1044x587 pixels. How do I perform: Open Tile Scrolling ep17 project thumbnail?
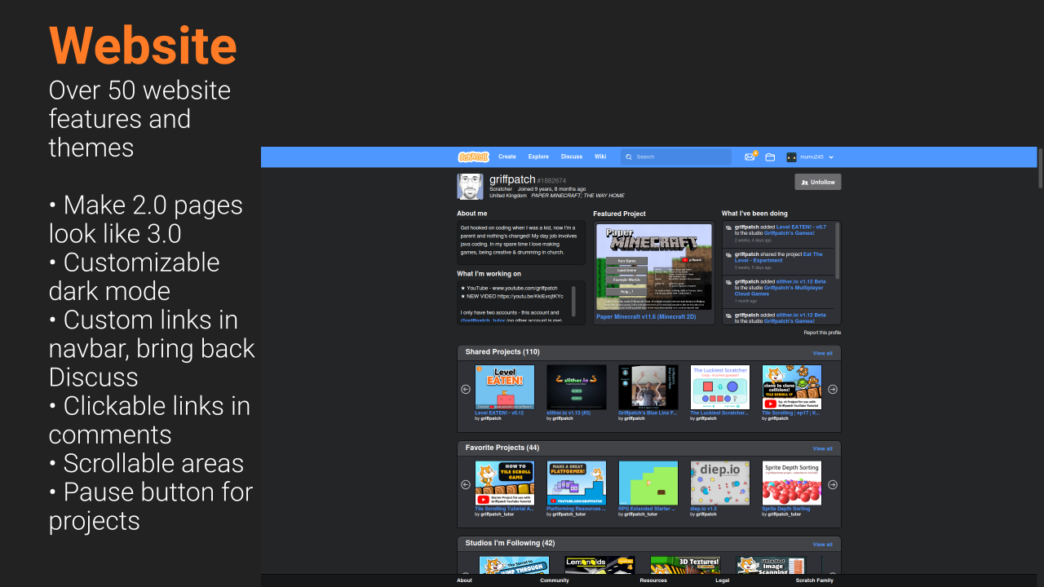click(792, 386)
